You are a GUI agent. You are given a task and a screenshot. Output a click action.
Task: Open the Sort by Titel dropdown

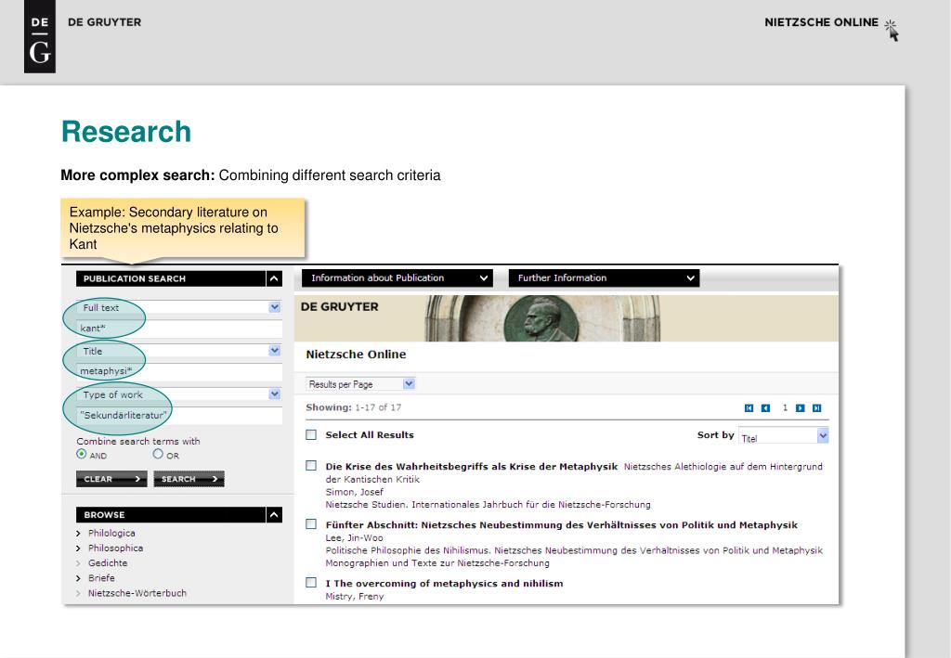click(784, 435)
